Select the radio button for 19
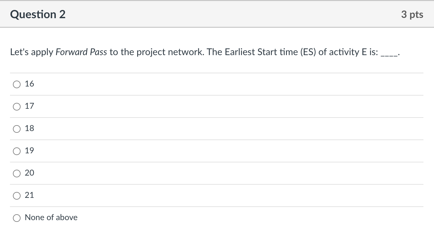Image resolution: width=434 pixels, height=238 pixels. coord(17,151)
